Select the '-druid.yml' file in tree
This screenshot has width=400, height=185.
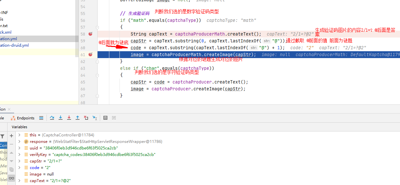point(14,45)
